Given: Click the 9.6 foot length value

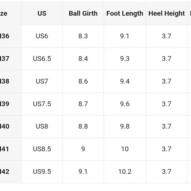Looking at the screenshot, I should pyautogui.click(x=125, y=104).
